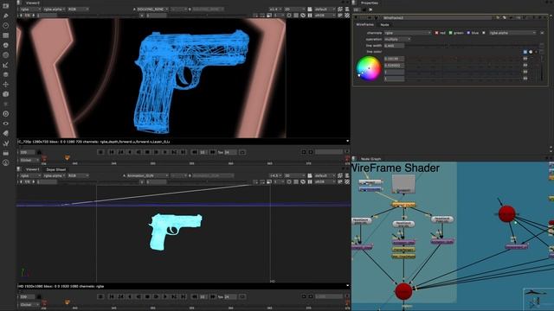Select the upper red circular node in graph
Image resolution: width=554 pixels, height=311 pixels.
[506, 213]
